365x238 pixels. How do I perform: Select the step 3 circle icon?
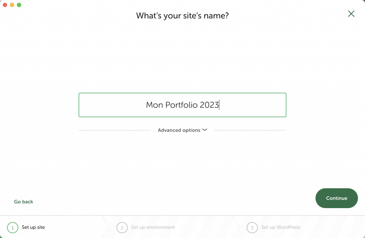pyautogui.click(x=252, y=227)
